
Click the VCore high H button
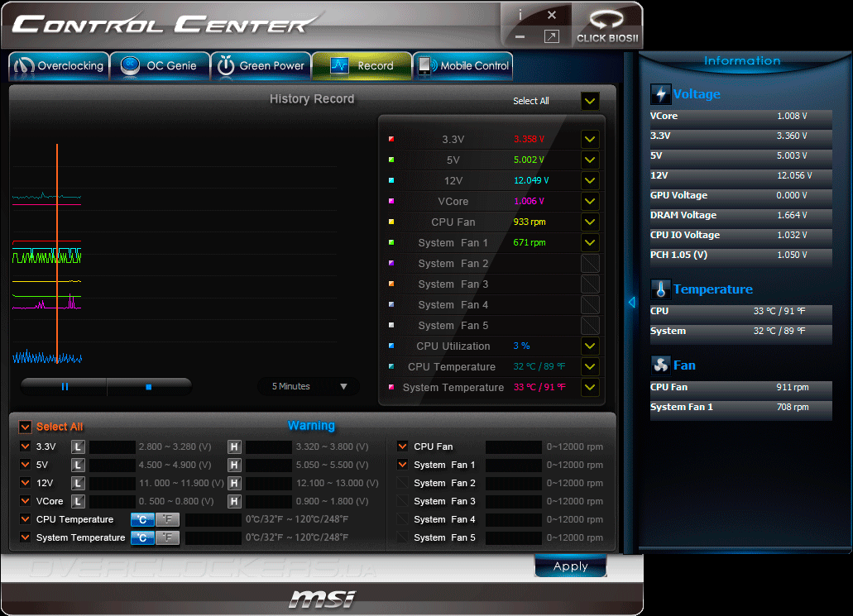point(234,501)
